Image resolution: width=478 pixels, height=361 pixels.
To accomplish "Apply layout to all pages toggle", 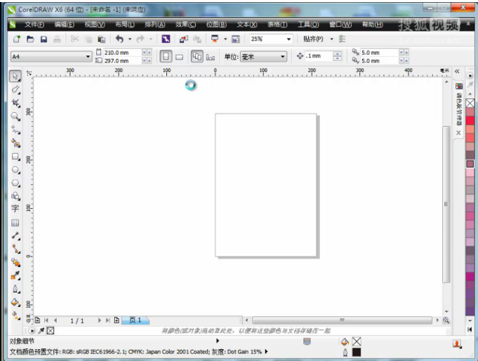I will (x=197, y=57).
